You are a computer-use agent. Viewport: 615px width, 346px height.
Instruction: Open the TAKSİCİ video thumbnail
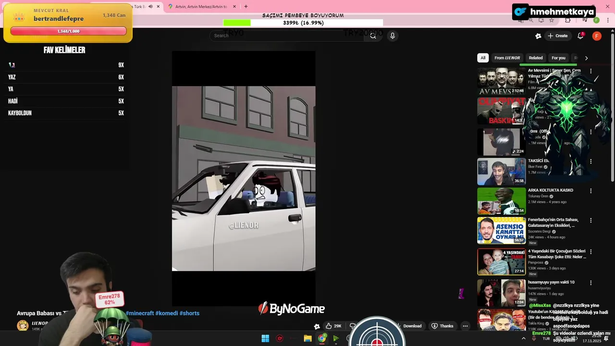501,171
